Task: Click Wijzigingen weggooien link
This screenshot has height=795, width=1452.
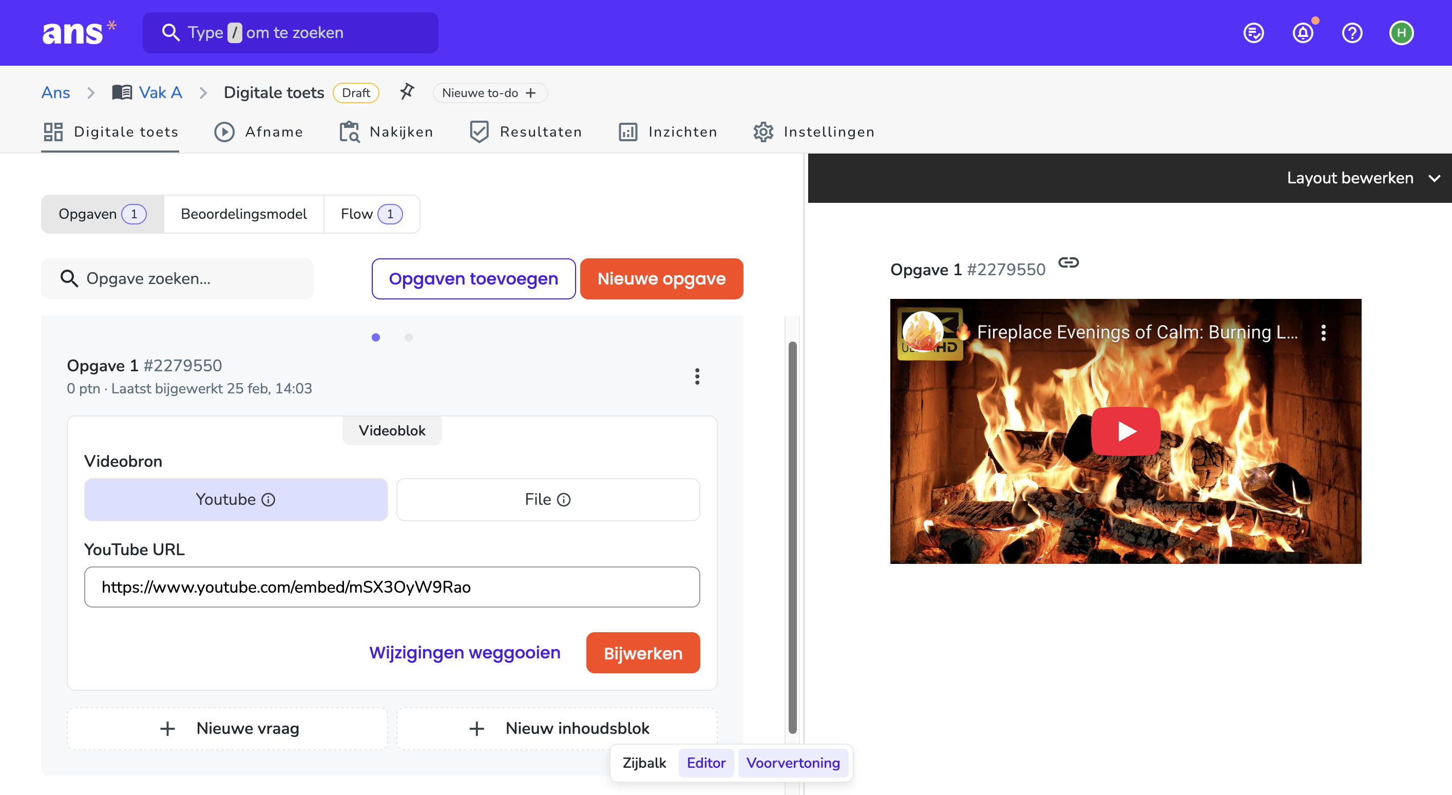Action: [x=465, y=653]
